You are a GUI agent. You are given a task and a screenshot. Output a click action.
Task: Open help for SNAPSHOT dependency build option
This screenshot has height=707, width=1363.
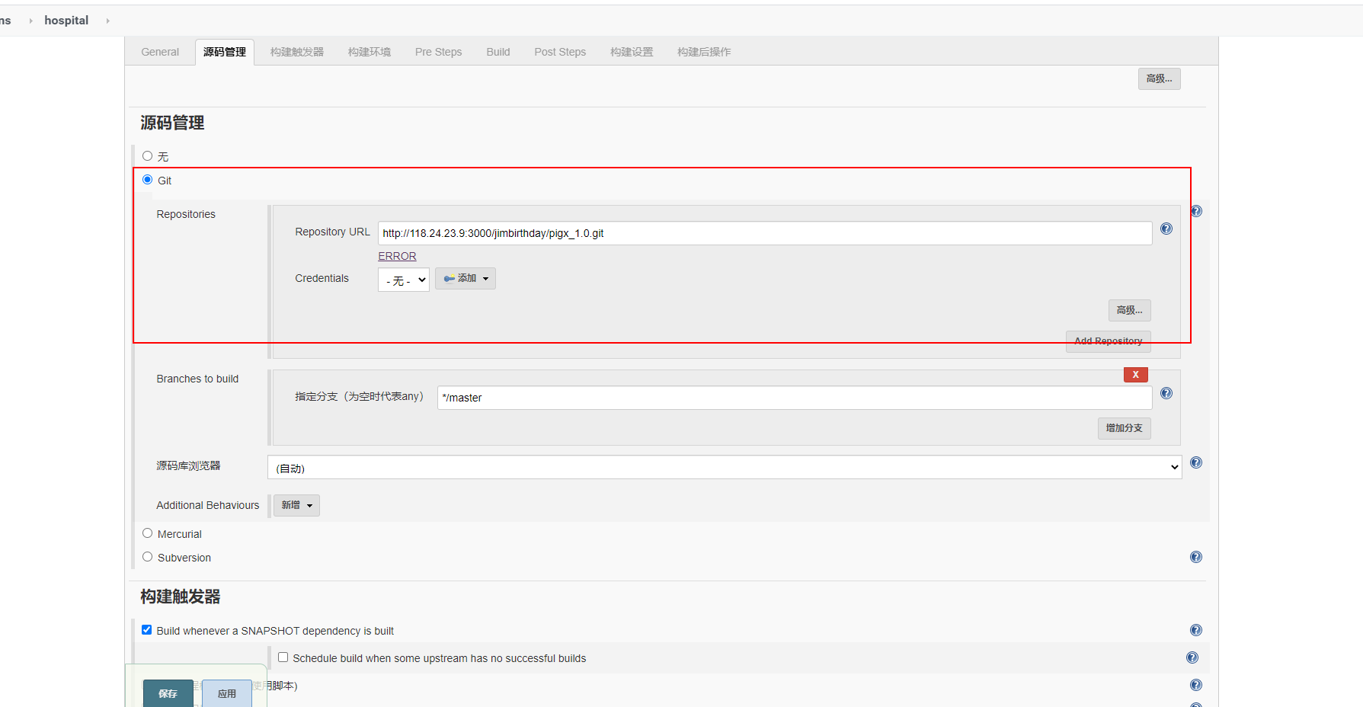[x=1196, y=630]
